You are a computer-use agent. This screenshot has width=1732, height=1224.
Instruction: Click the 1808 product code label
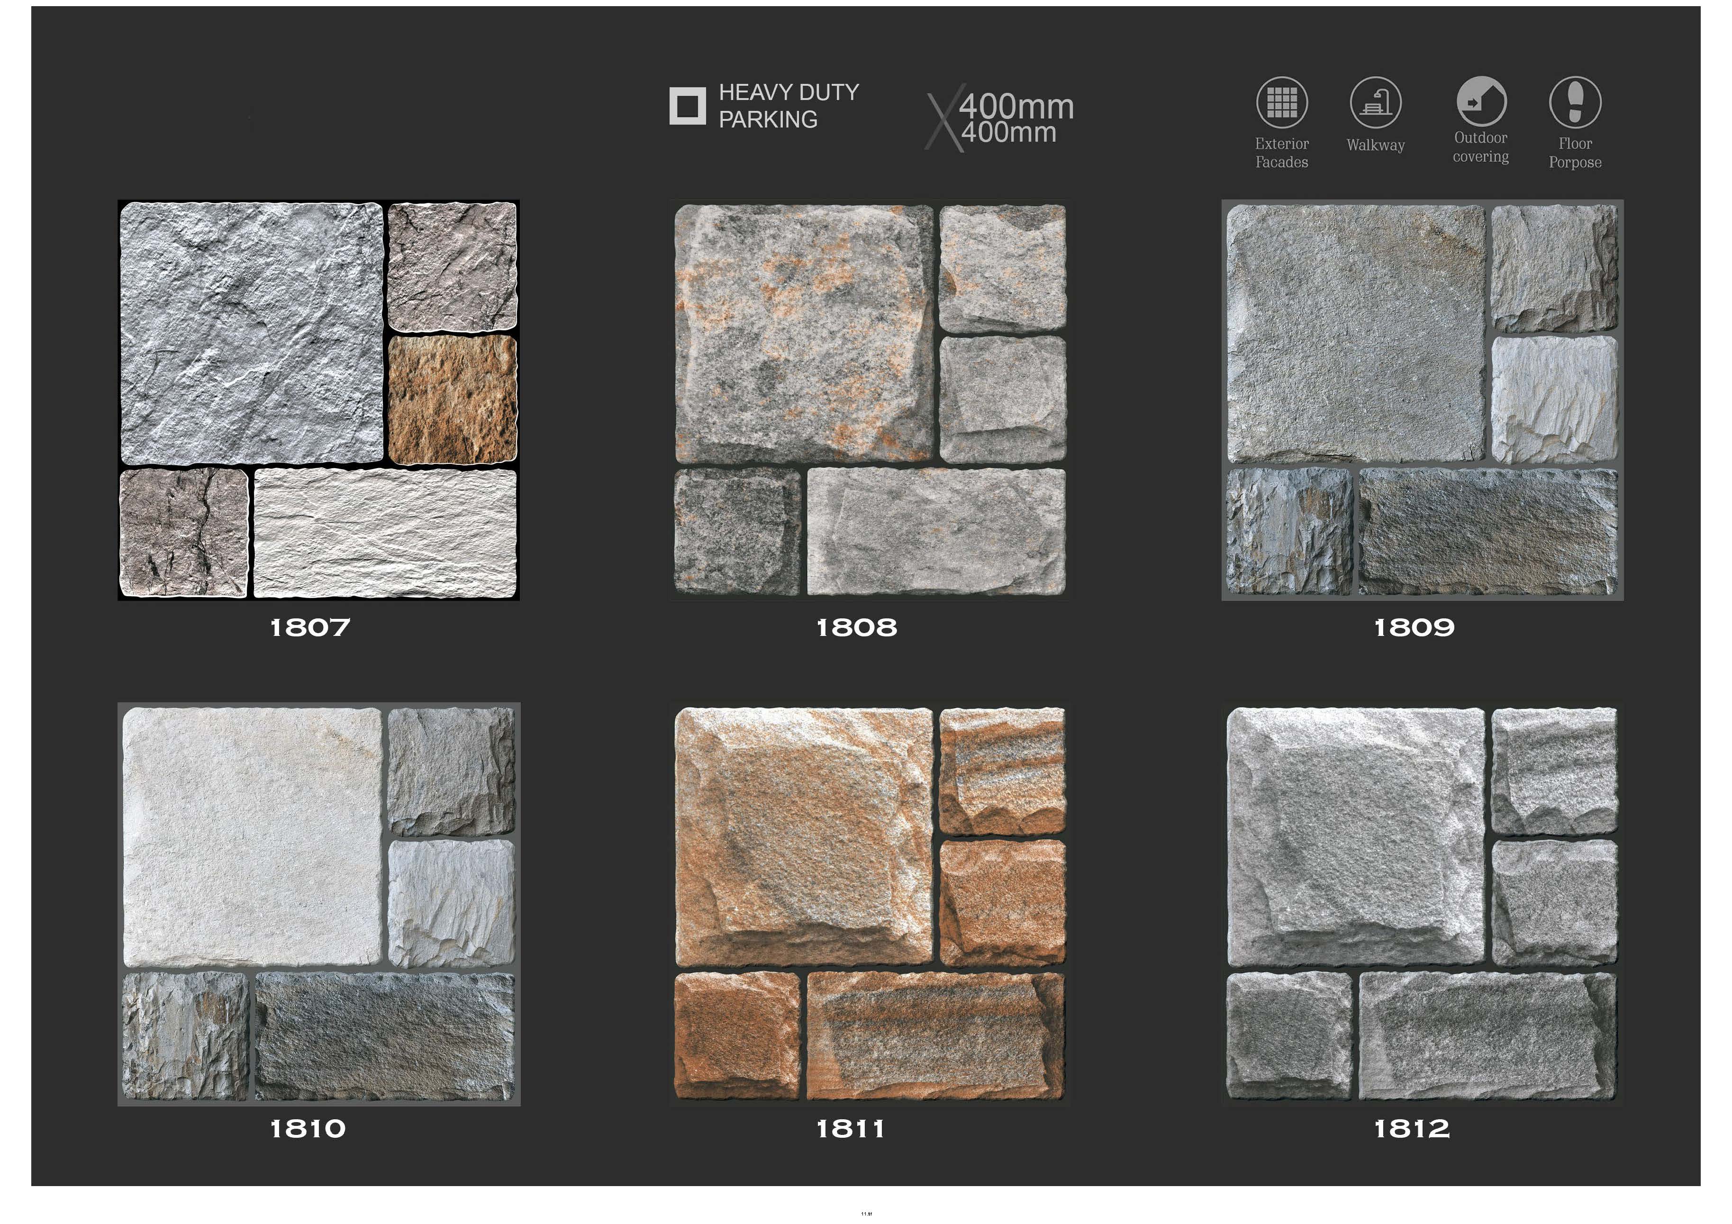[857, 627]
